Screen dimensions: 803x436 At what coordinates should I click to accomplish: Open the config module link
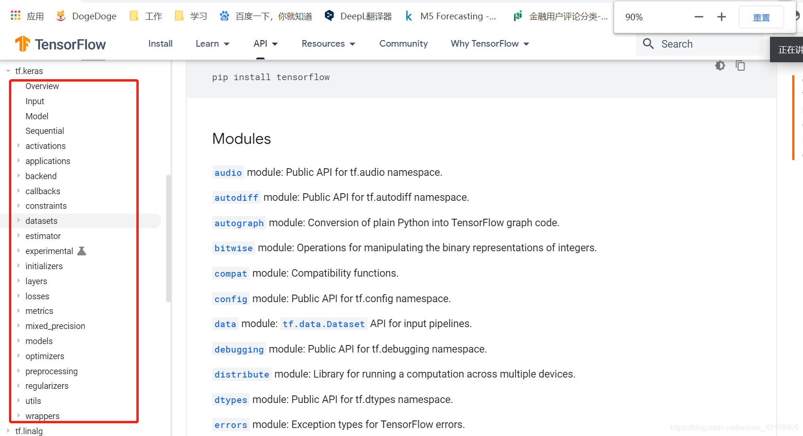(x=231, y=299)
